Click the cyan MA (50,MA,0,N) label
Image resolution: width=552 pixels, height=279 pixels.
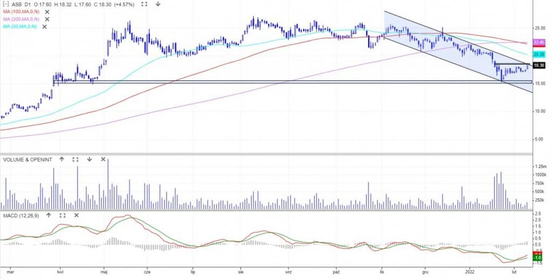[19, 26]
